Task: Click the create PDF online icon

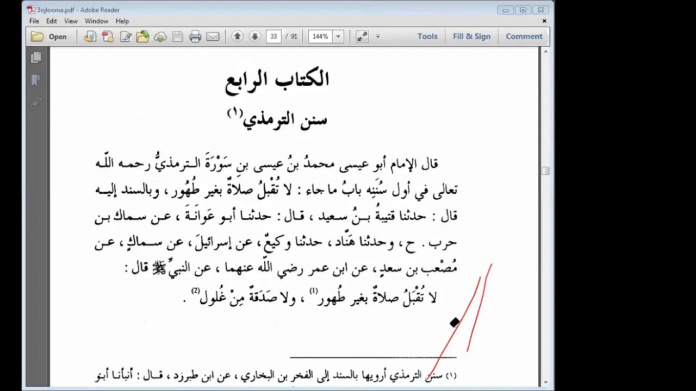Action: point(108,36)
